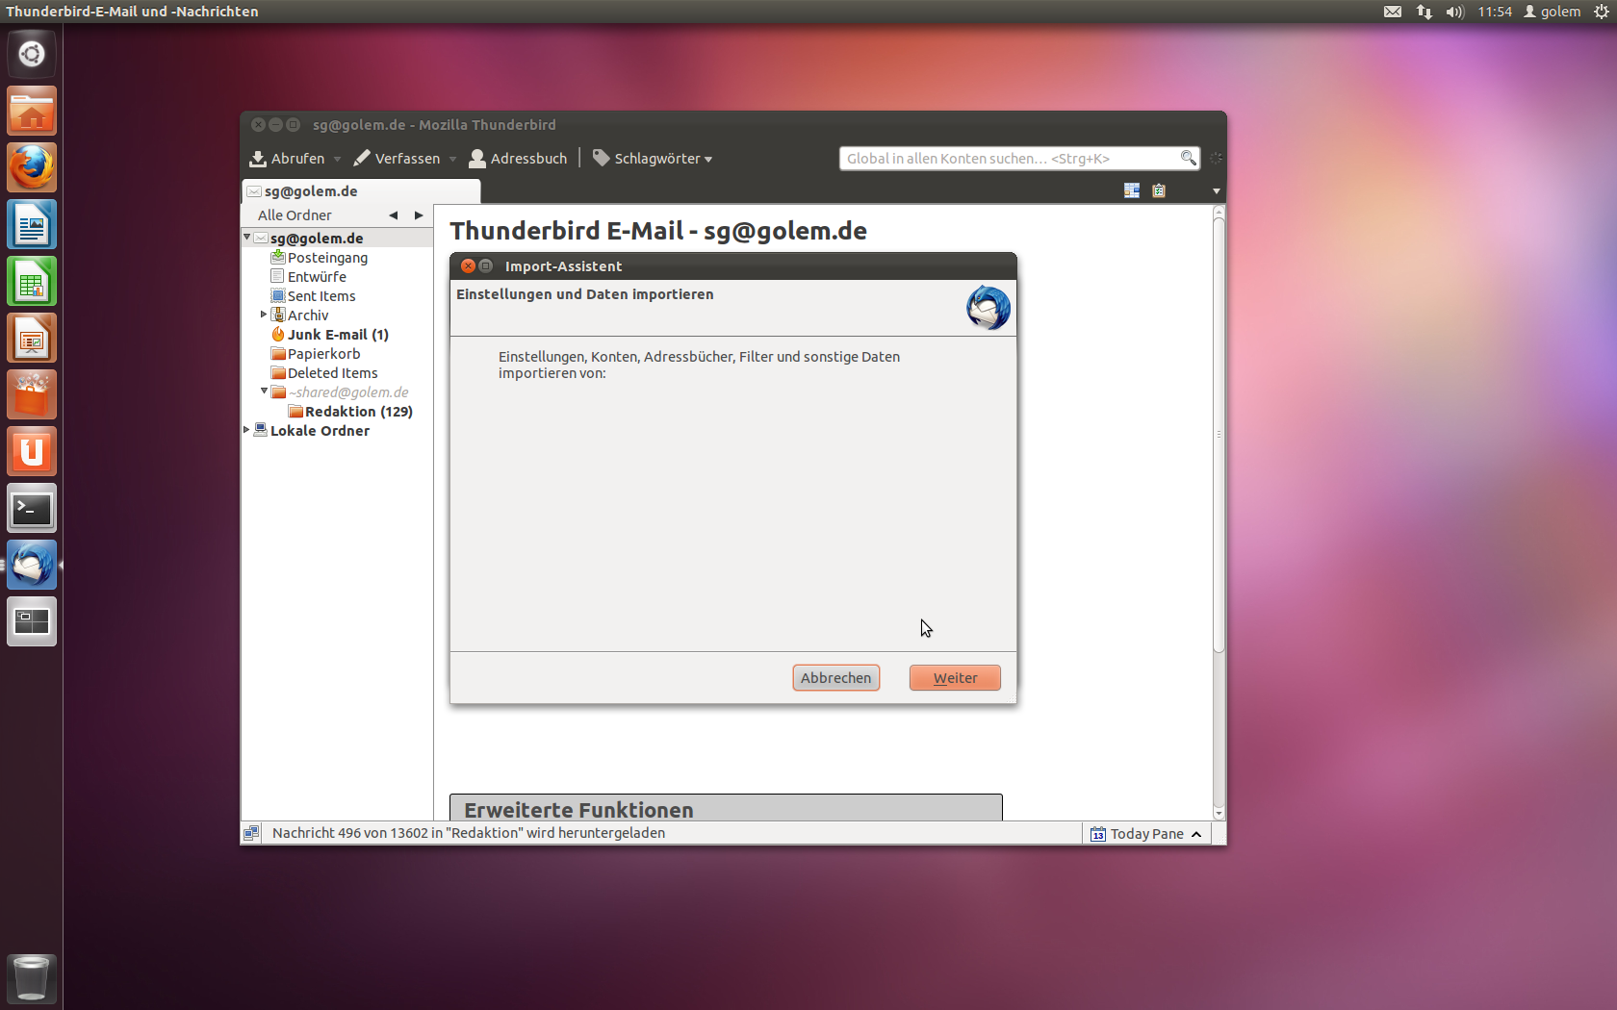
Task: Click the Abbrechen button
Action: [835, 677]
